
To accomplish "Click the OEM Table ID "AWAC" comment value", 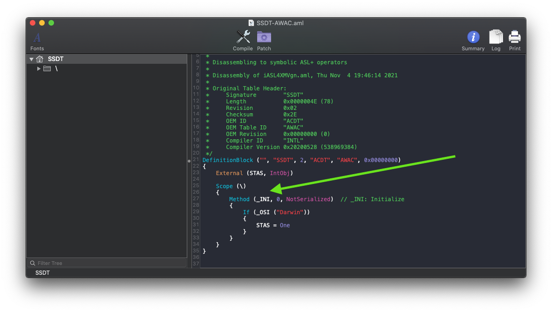I will pos(293,127).
